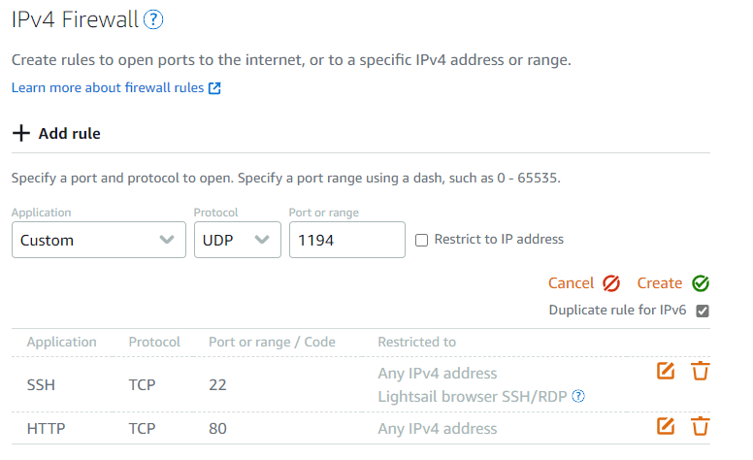Delete the SSH rule with trash icon
This screenshot has height=460, width=753.
click(701, 371)
